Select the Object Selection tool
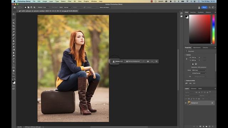The width and height of the screenshot is (228, 128). point(14,23)
